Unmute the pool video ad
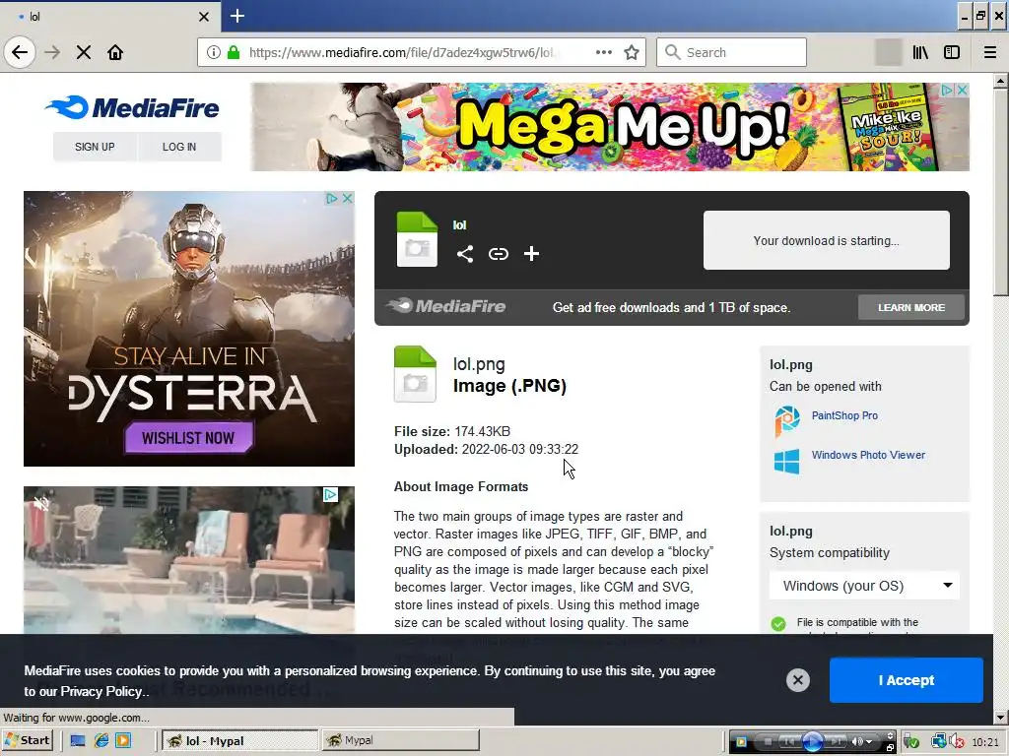 click(40, 503)
